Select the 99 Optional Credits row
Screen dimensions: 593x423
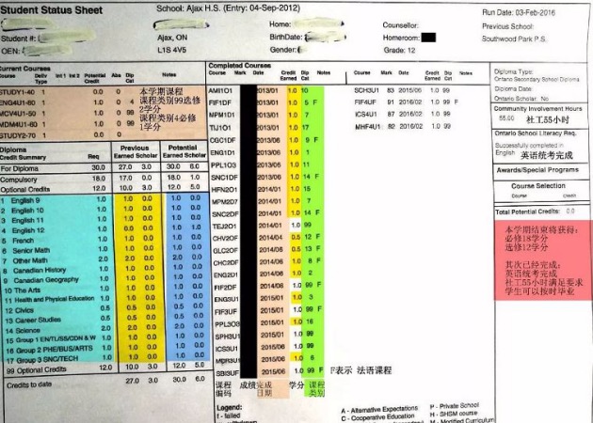[x=106, y=368]
